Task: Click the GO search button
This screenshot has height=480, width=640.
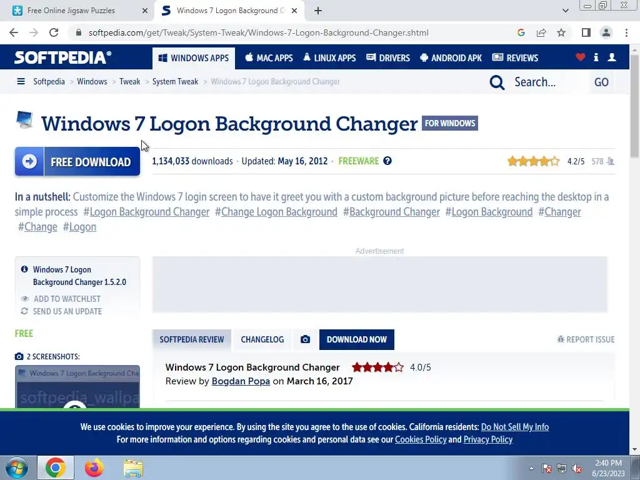Action: click(x=601, y=82)
